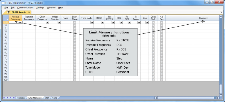Screen dimensions: 225x102
Task: Click the Tone Mode column header
Action: 87,18
